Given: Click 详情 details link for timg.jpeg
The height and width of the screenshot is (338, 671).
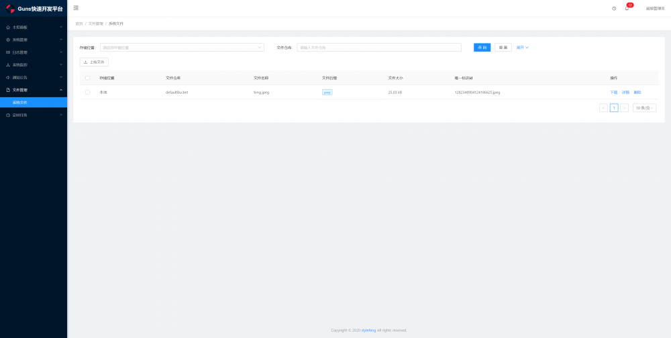Looking at the screenshot, I should point(625,92).
